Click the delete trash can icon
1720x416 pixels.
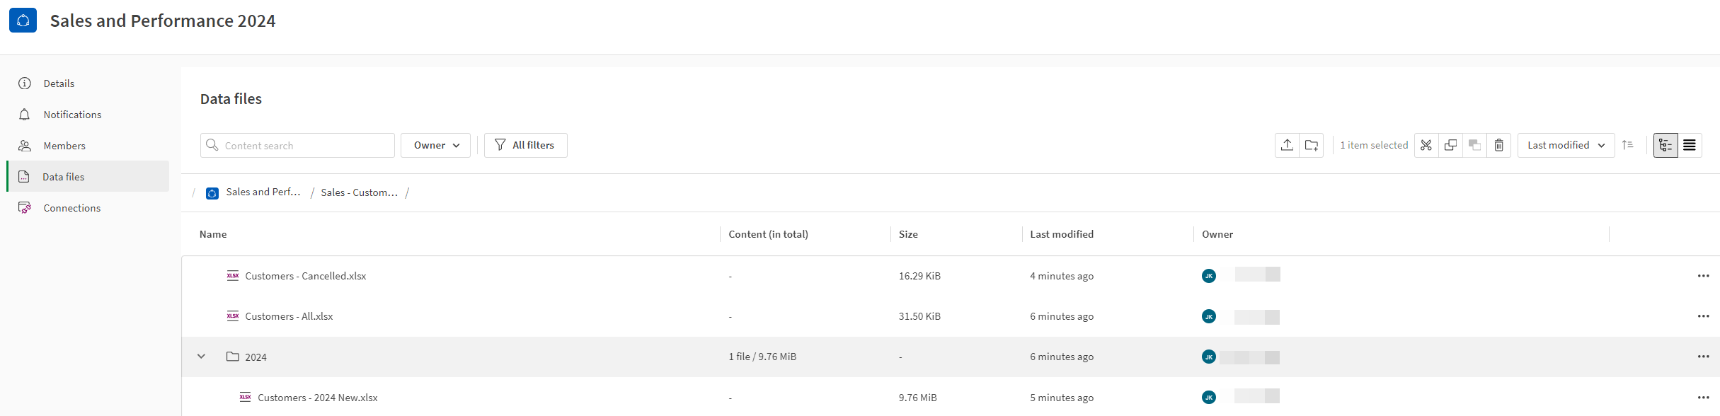[1499, 145]
